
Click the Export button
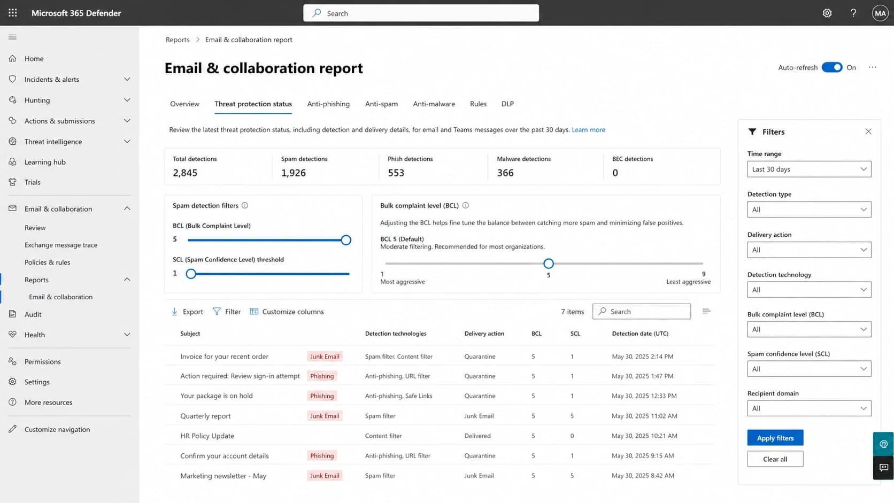(x=187, y=312)
